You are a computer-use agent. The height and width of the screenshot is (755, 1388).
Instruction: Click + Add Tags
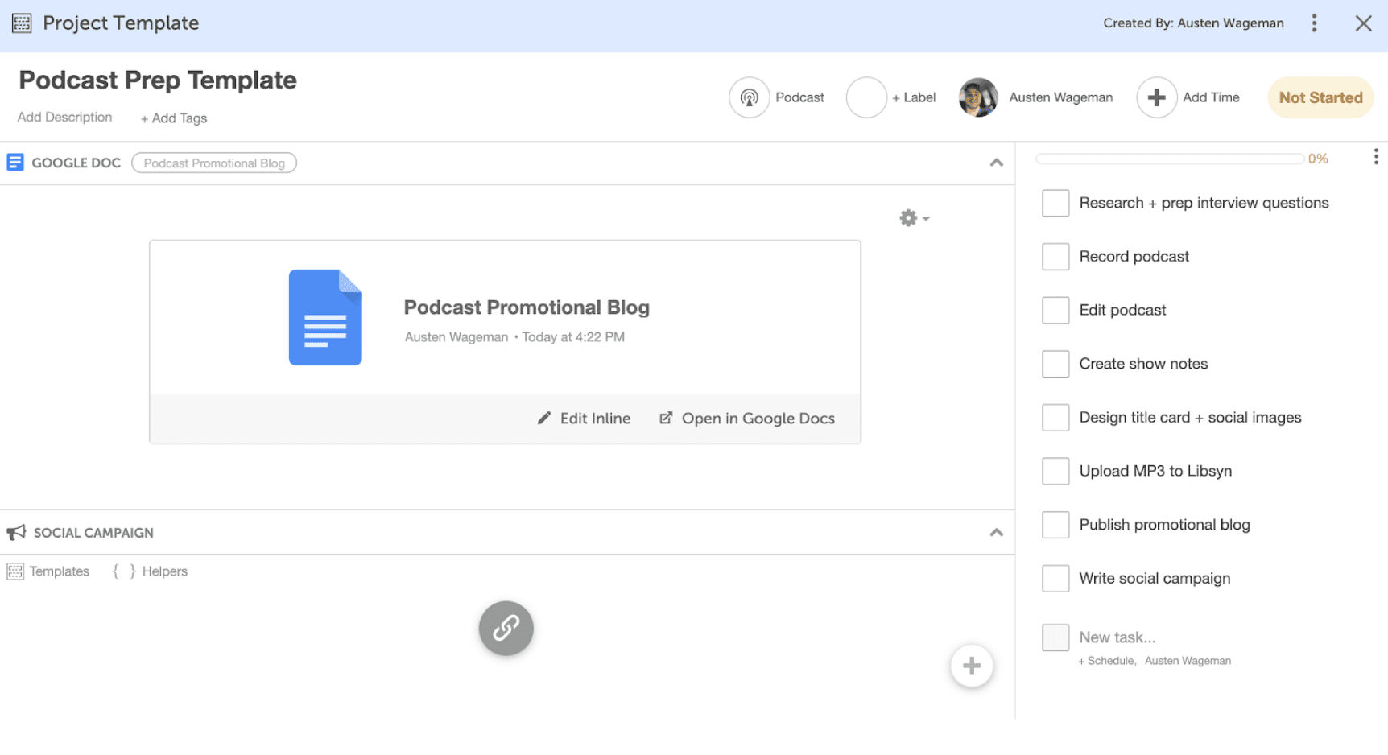(x=174, y=118)
